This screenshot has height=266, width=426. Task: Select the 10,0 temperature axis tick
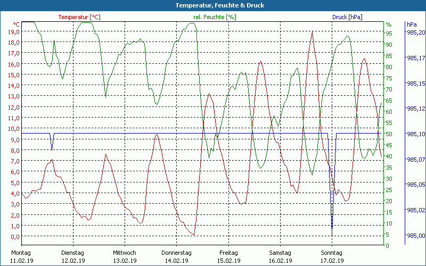point(14,129)
